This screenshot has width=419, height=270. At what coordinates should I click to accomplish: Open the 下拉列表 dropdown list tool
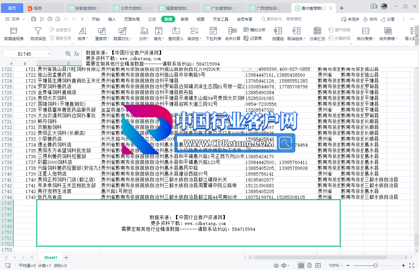[x=214, y=34]
